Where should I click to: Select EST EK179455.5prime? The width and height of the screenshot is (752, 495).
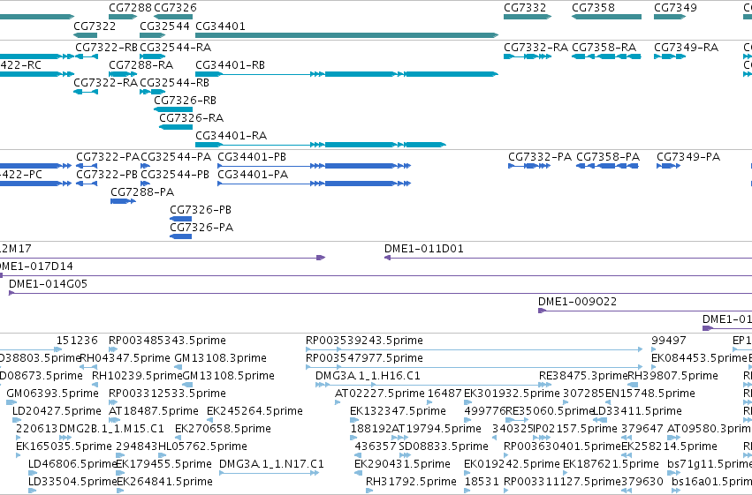(120, 473)
